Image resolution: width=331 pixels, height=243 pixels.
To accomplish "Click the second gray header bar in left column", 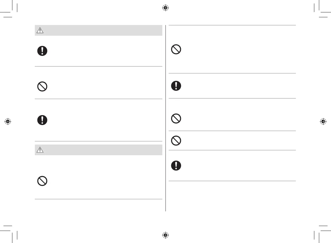I will 98,150.
